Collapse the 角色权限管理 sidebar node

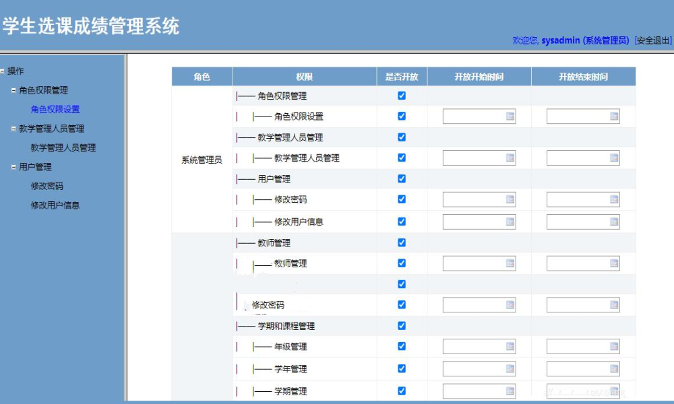coord(13,90)
